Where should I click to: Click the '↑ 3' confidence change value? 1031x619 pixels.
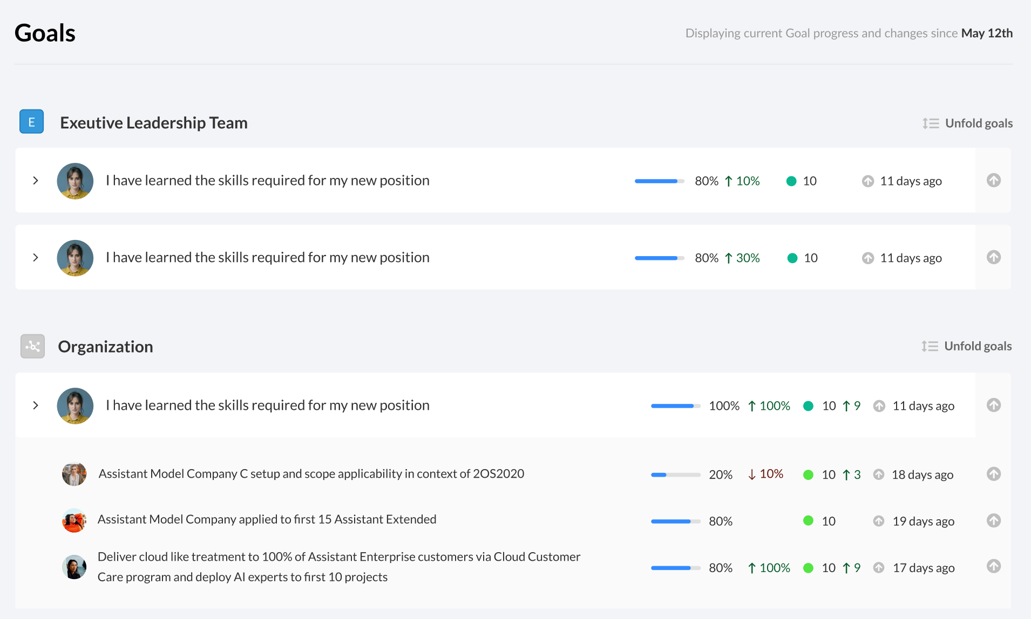[x=851, y=474]
